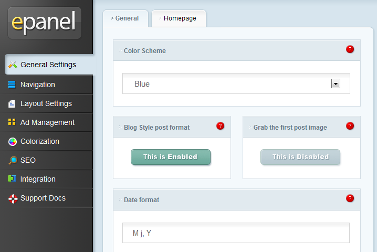Click the Blue color scheme combo box
Image resolution: width=377 pixels, height=252 pixels.
(x=236, y=83)
